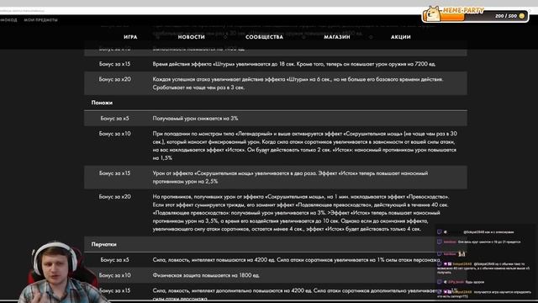Click Бонус за x15 in Поножи section

click(114, 173)
